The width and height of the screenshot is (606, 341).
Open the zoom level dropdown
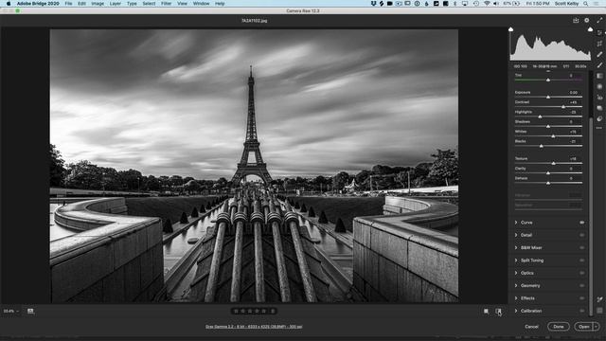[x=10, y=311]
